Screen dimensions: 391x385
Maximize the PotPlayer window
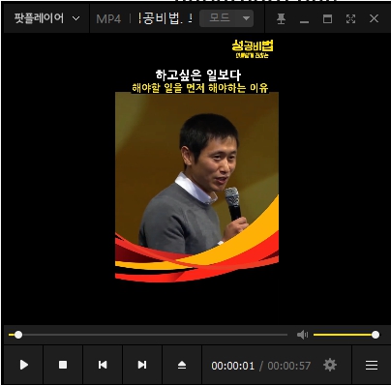point(327,18)
